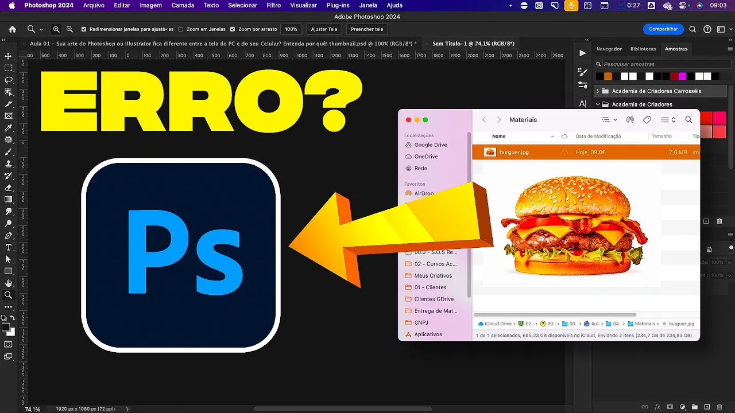Select the Brush tool
Image resolution: width=735 pixels, height=413 pixels.
pos(9,152)
